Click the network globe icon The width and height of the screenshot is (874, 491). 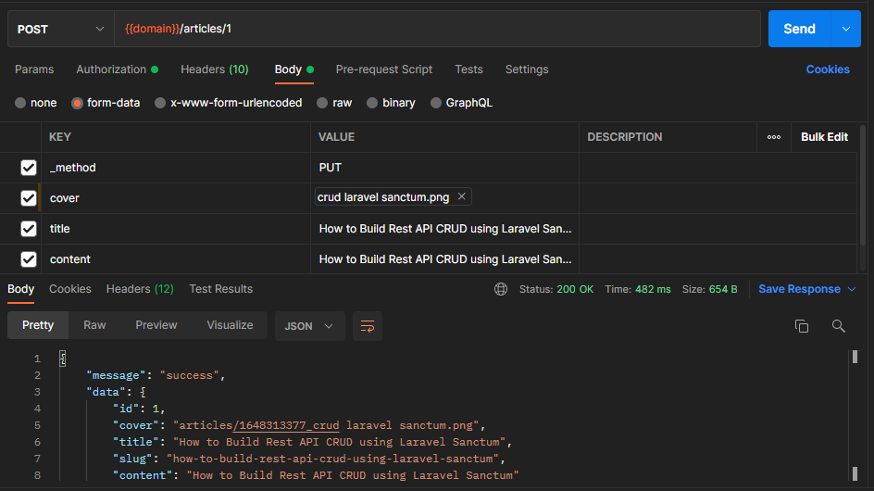click(501, 289)
